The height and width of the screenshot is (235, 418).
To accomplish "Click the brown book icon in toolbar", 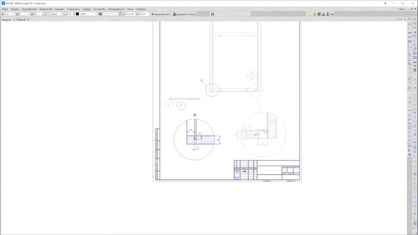I will coord(319,14).
